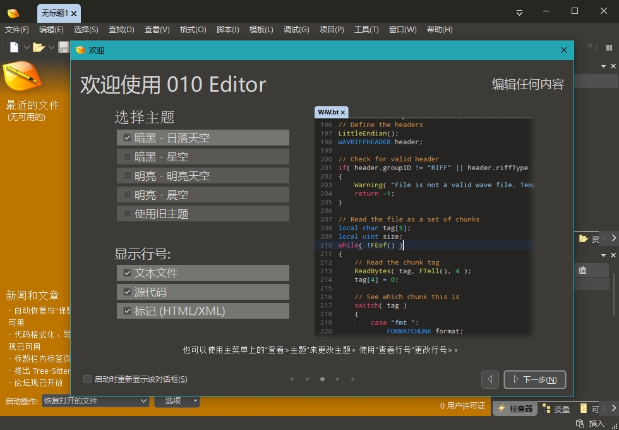Image resolution: width=619 pixels, height=430 pixels.
Task: Open the 选择(S) menu
Action: tap(86, 30)
